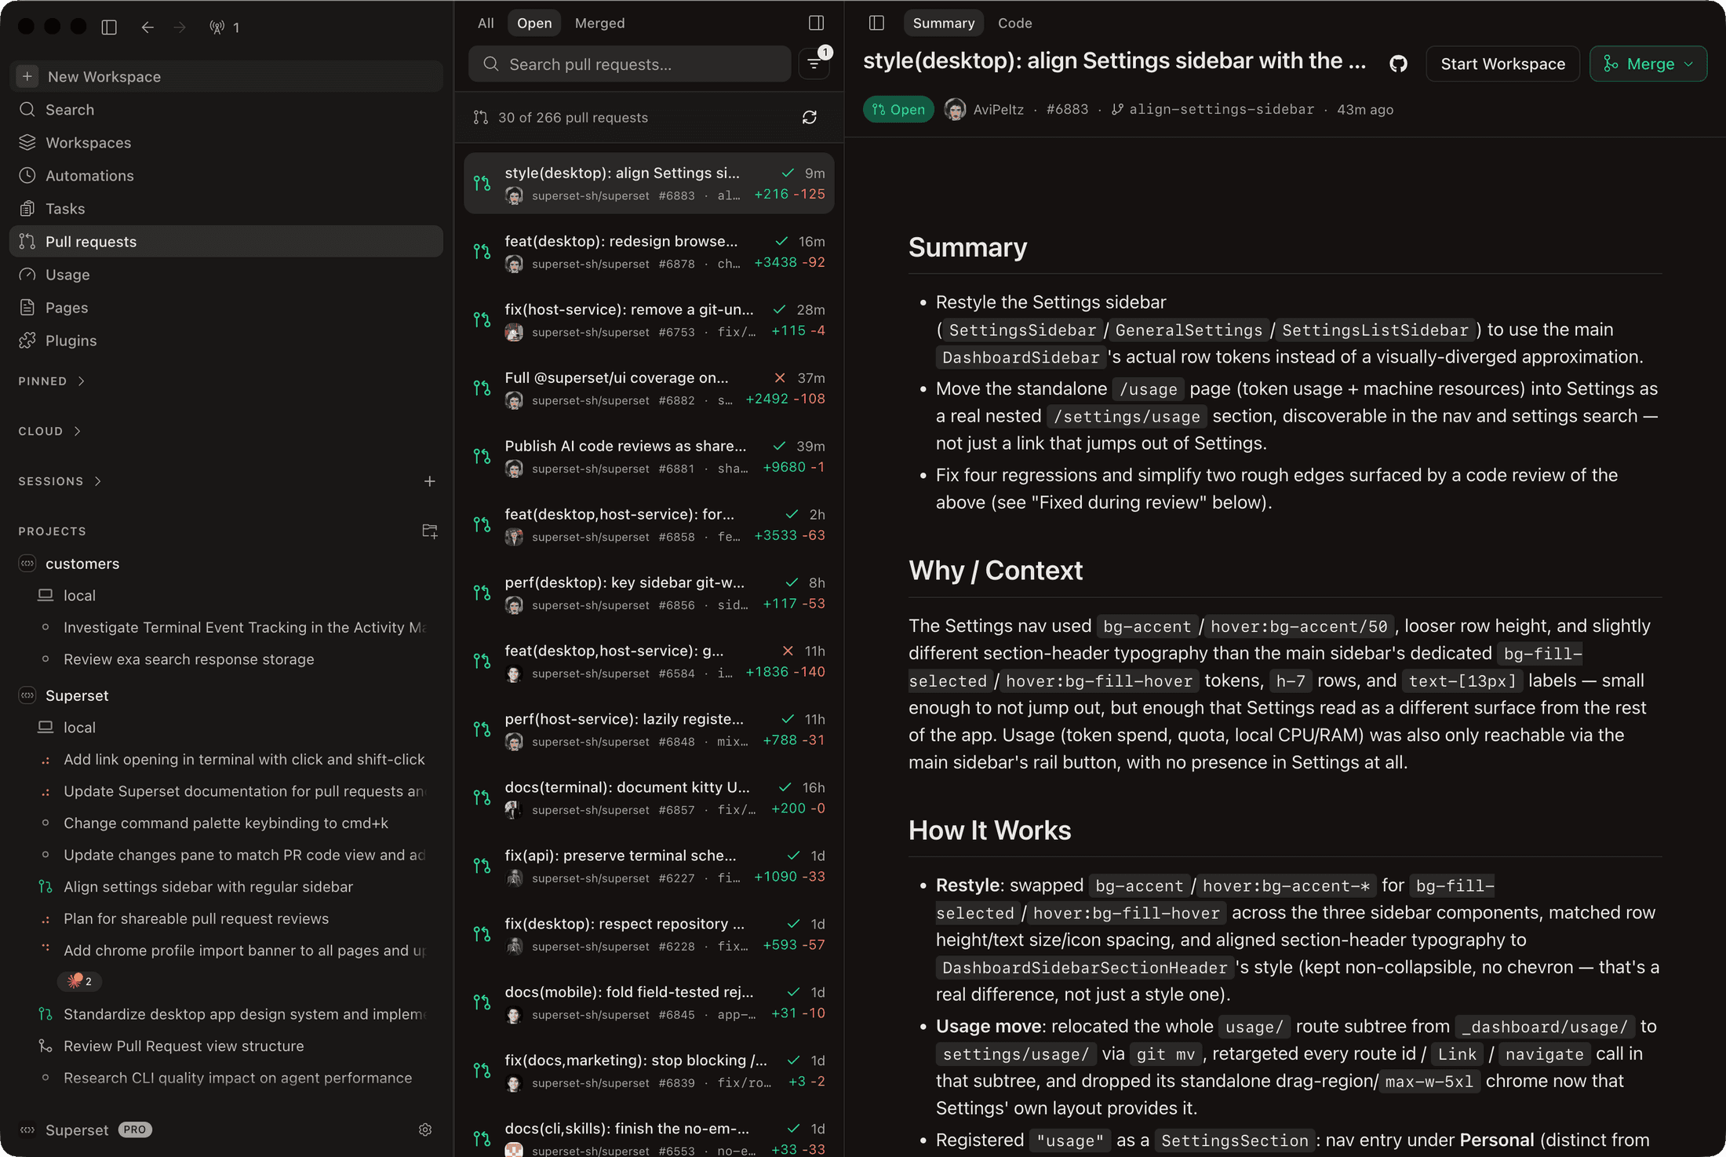Click the Superset PRO account label
The width and height of the screenshot is (1726, 1157).
click(x=85, y=1130)
